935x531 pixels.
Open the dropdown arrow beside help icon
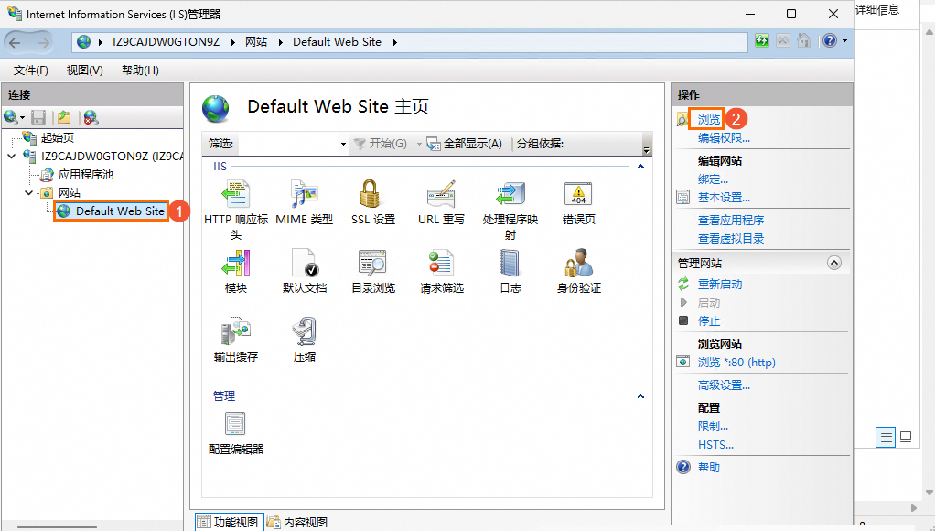[x=845, y=40]
